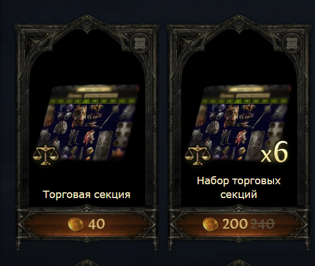The height and width of the screenshot is (266, 315).
Task: Click the Набор торговых секций title text
Action: [x=238, y=188]
